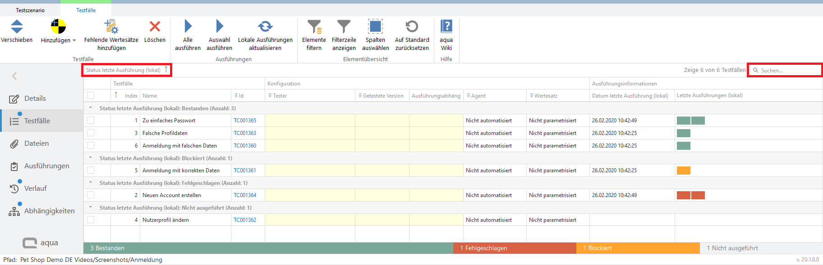The width and height of the screenshot is (823, 265).
Task: Open the Elemente filtern filter icon
Action: (314, 27)
